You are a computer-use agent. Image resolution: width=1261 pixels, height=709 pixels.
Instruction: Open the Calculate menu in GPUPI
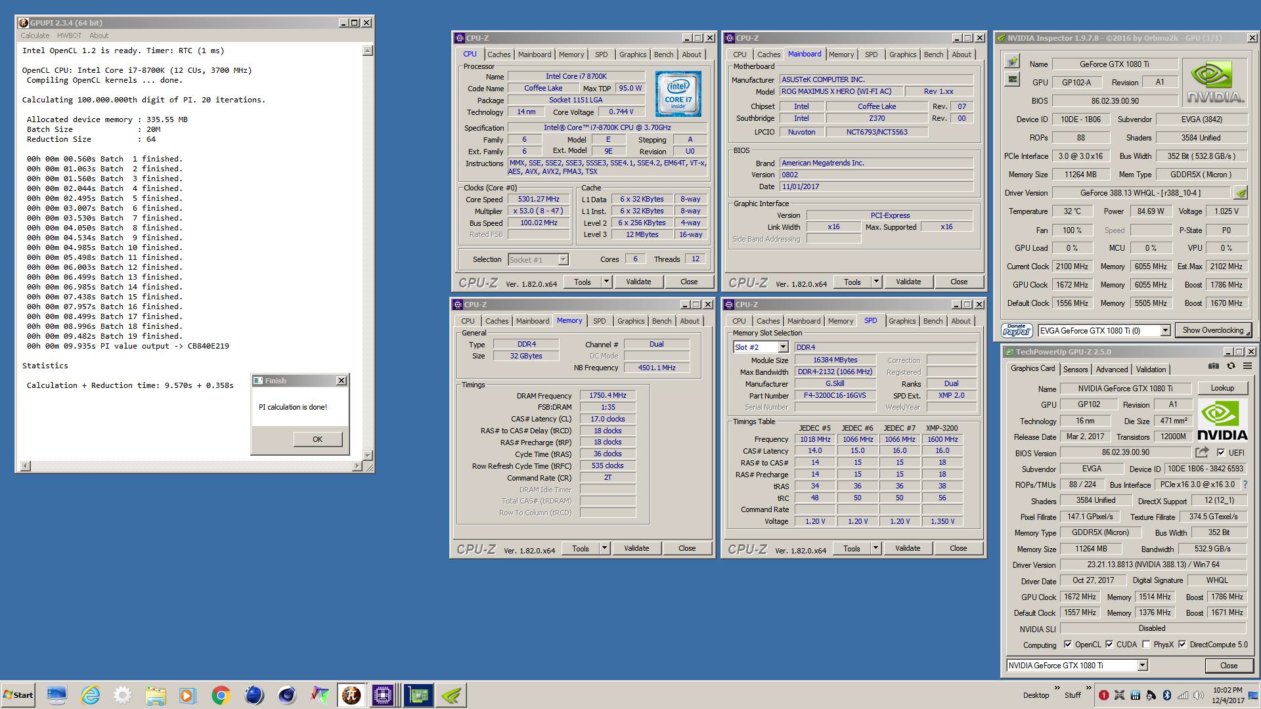[x=35, y=35]
